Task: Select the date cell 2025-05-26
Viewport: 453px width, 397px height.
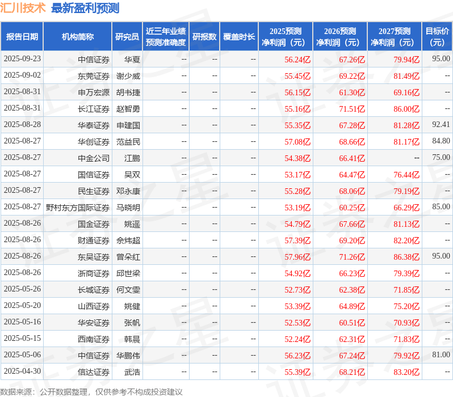Action: (22, 289)
